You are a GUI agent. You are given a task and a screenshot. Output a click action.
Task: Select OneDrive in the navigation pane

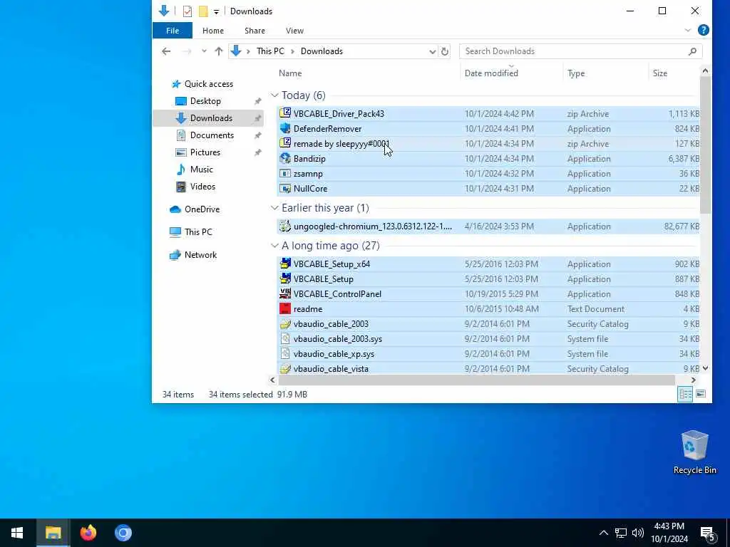(202, 209)
